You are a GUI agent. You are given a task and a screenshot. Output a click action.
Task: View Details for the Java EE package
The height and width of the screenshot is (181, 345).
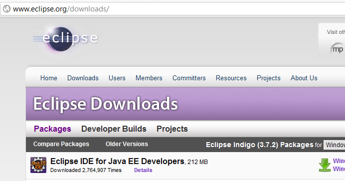point(143,170)
